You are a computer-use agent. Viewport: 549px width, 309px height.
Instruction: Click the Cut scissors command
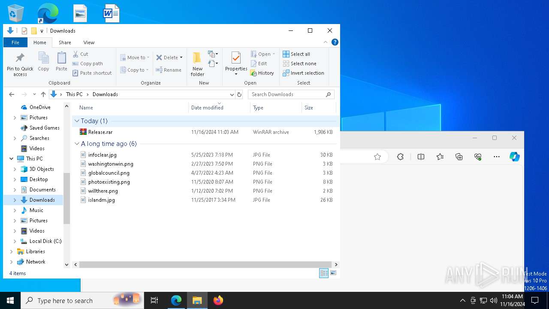80,54
